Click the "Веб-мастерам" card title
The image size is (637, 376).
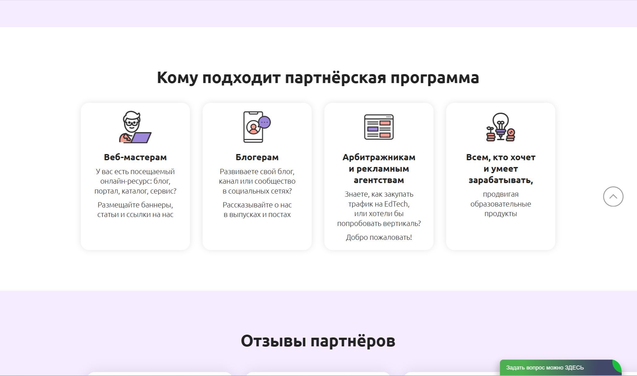pos(135,157)
